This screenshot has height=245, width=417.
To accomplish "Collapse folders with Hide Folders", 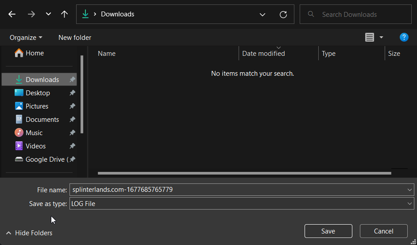I will (29, 233).
